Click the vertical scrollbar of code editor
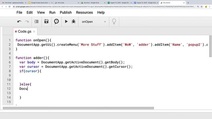The width and height of the screenshot is (212, 119). pos(210,46)
